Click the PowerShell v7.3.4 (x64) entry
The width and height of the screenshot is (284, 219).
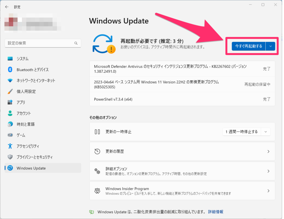(182, 99)
